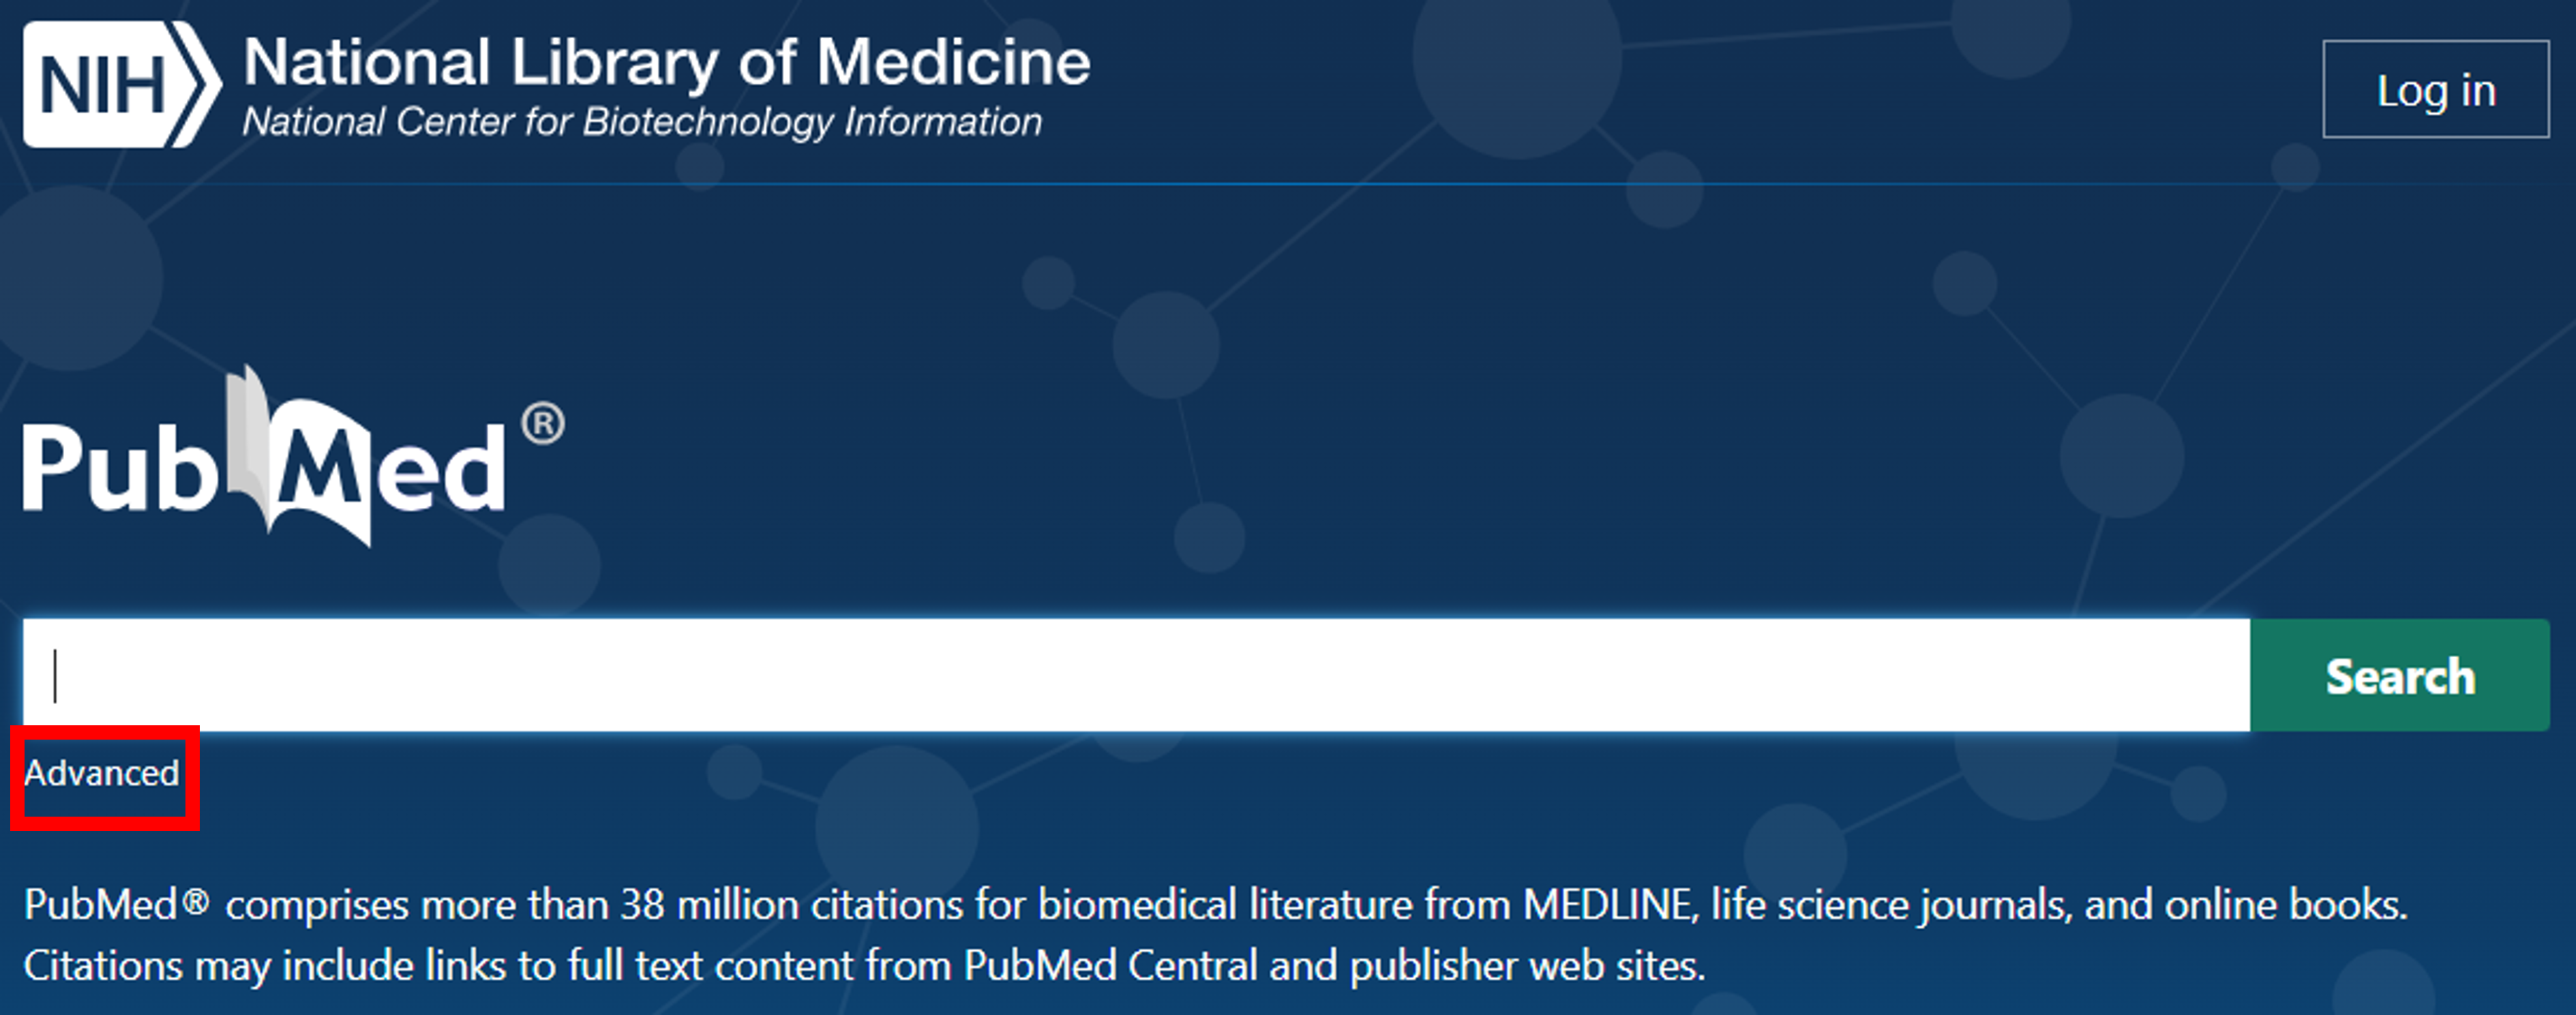
Task: Focus the PubMed search input field
Action: pyautogui.click(x=1136, y=676)
